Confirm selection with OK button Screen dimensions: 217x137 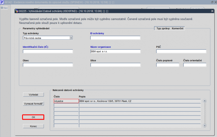click(33, 117)
